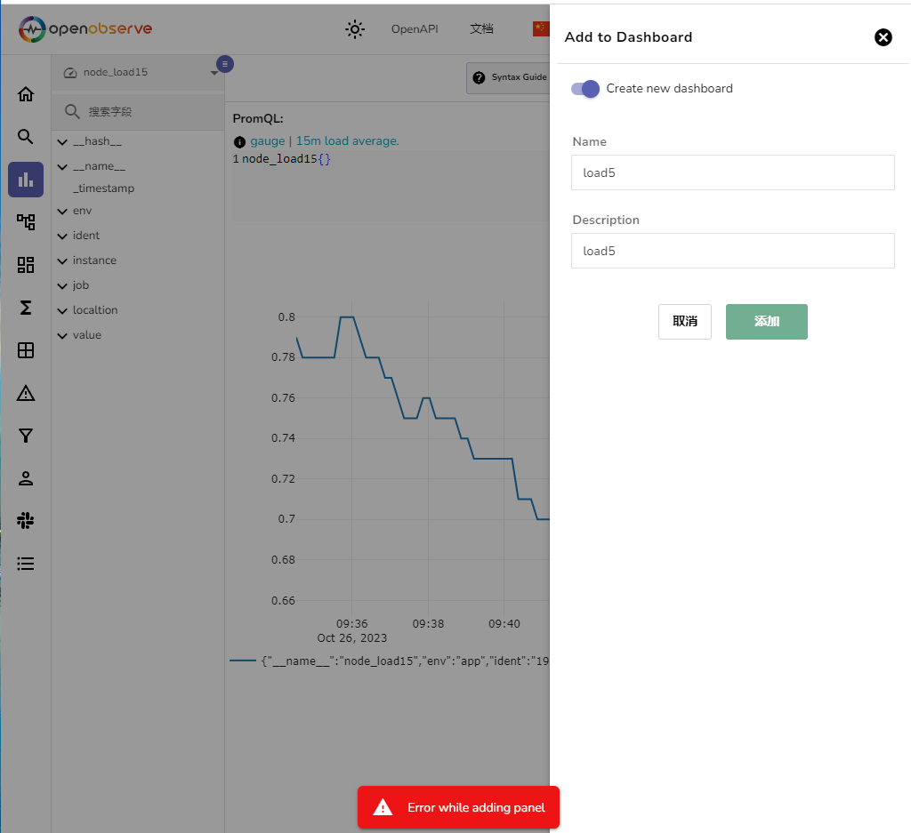
Task: Click the Name field containing load5
Action: pyautogui.click(x=732, y=172)
